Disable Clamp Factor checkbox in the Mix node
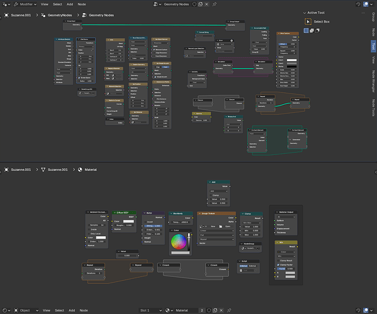The width and height of the screenshot is (377, 314). click(278, 264)
